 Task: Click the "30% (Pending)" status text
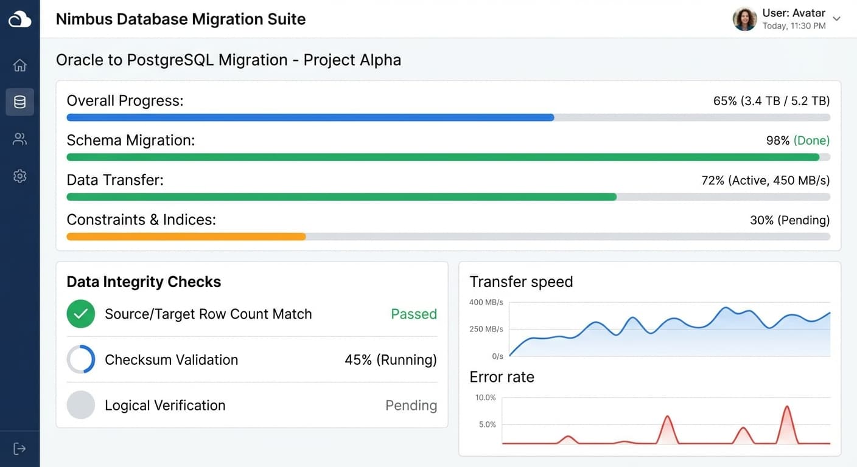pos(789,220)
